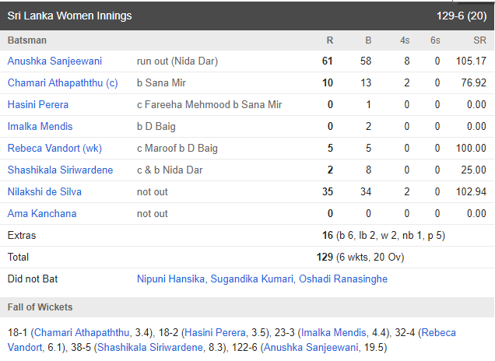Open Nilakshi de Silva player link
Screen dimensions: 495x361
[44, 191]
